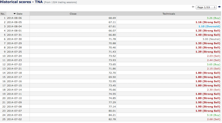This screenshot has height=123, width=222.
Task: Click the 3.00 (Neutral) score
Action: [x=211, y=39]
